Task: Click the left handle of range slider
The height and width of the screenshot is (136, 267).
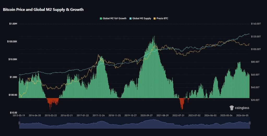Action: coord(19,122)
